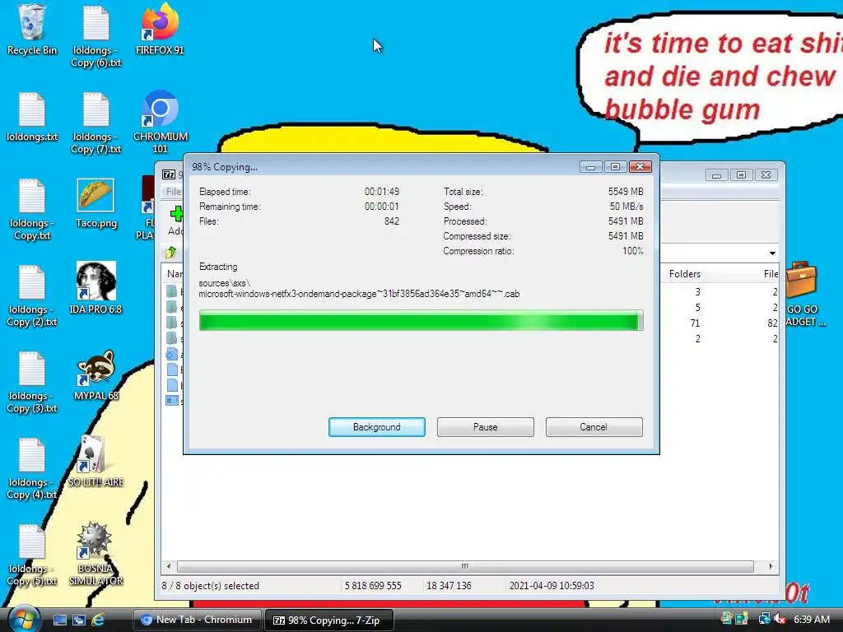Switch to New Tab - Chromium taskbar button
Screen dimensions: 843x632
198,620
